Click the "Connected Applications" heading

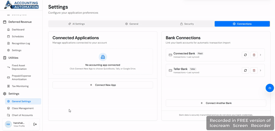(76, 38)
